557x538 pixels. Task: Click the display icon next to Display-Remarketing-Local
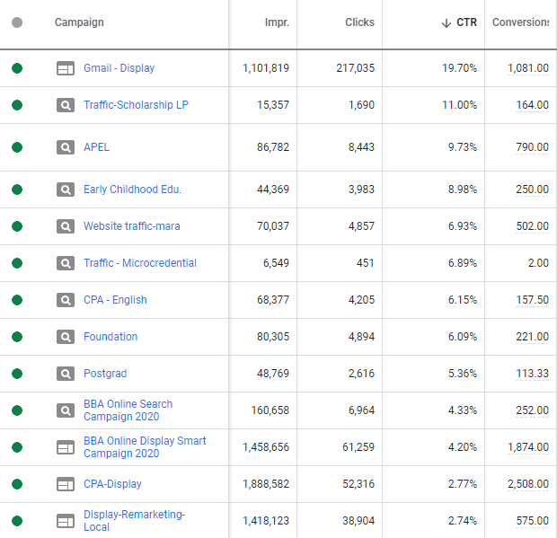pyautogui.click(x=66, y=521)
